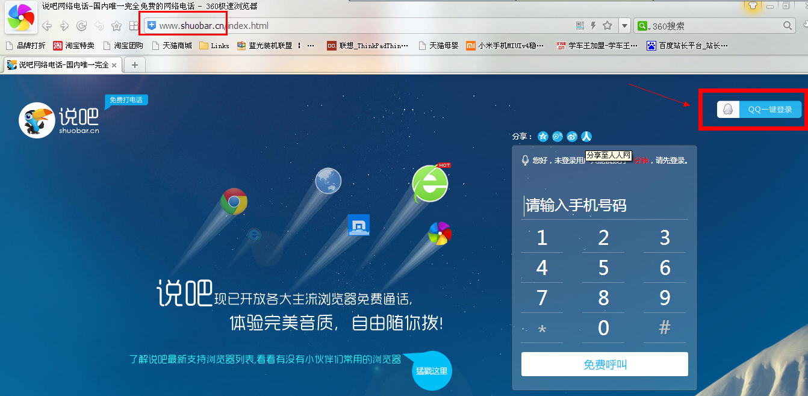Screen dimensions: 808x396
Task: Open the 小米手机MIUIv4 bookmark
Action: coord(505,45)
